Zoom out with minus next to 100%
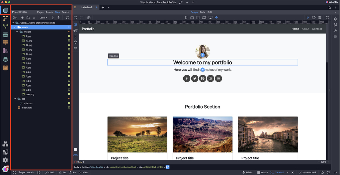This screenshot has height=175, width=340. (x=318, y=162)
